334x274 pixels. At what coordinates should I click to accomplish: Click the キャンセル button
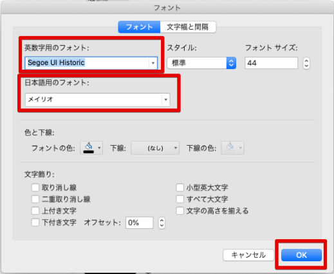(x=248, y=255)
